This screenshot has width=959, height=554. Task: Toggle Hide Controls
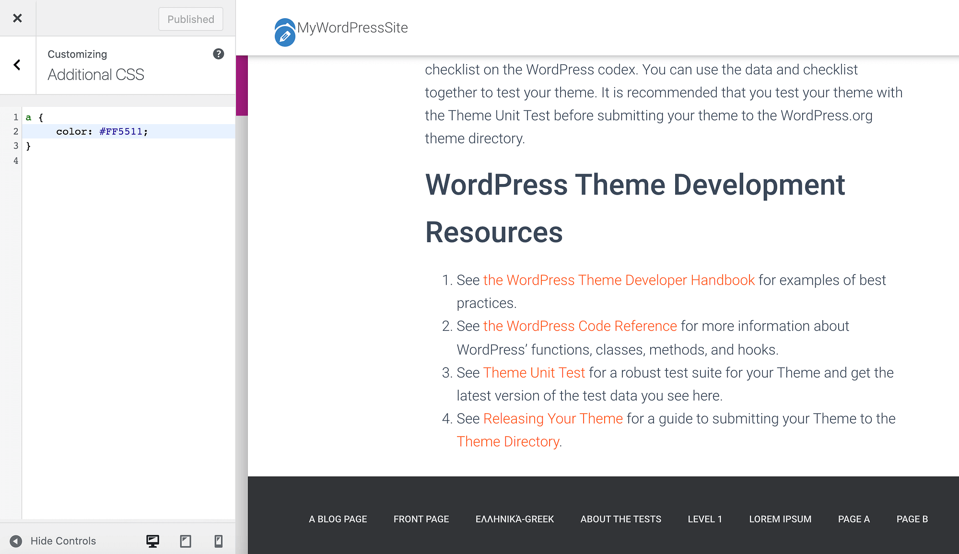tap(63, 541)
